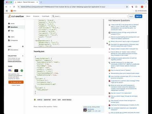Click the Hot Network Questions heading
This screenshot has width=152, height=114.
(x=119, y=20)
